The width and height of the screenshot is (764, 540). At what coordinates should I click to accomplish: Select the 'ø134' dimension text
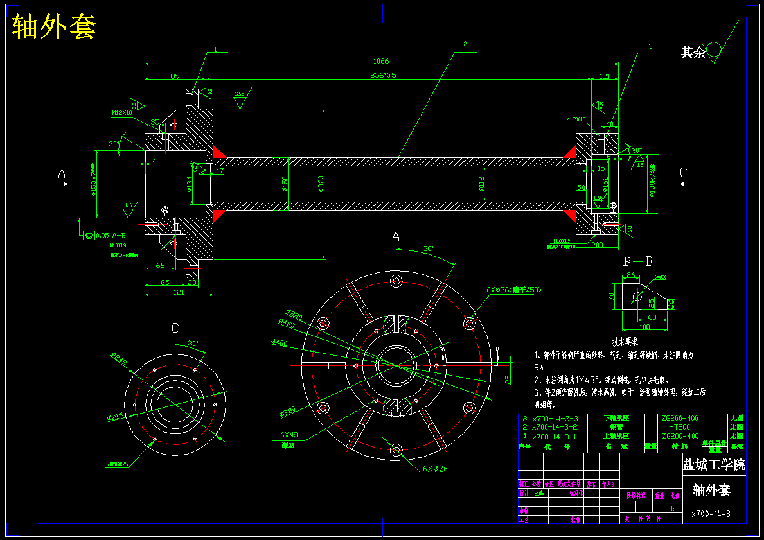[x=190, y=184]
